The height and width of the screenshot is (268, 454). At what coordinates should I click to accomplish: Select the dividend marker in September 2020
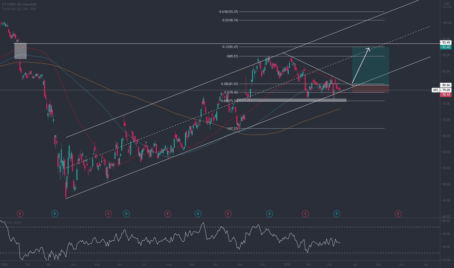tap(198, 214)
